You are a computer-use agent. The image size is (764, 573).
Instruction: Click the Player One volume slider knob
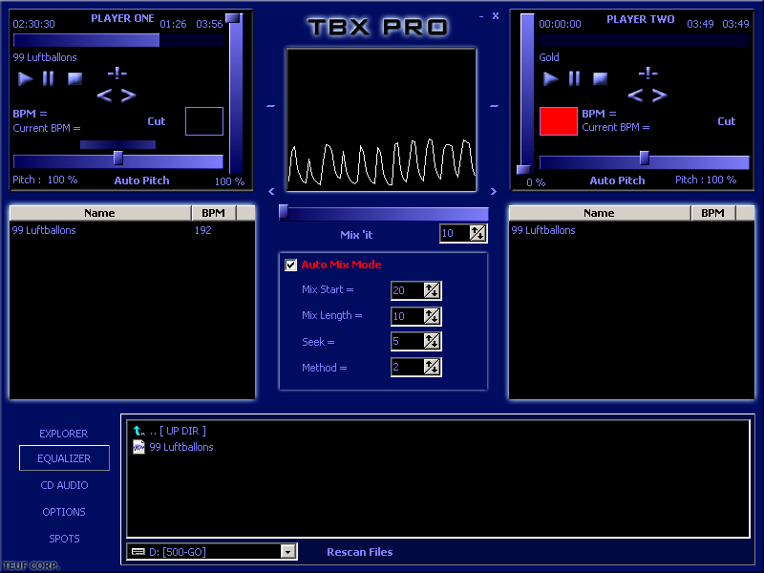point(233,18)
